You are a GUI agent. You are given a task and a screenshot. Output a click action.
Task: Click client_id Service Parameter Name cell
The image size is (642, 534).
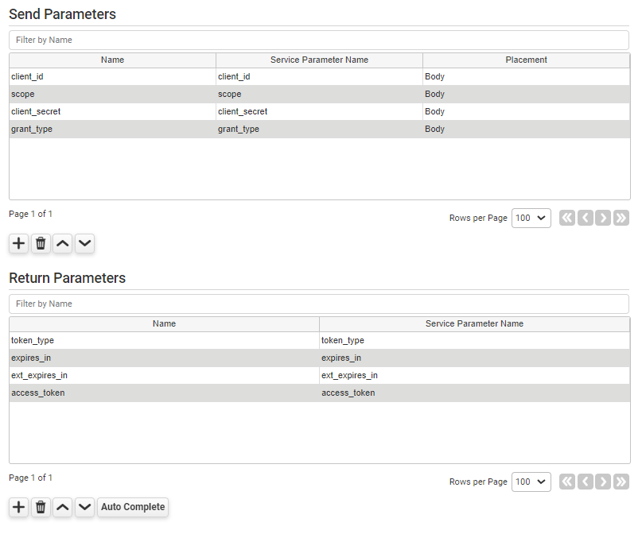tap(319, 77)
